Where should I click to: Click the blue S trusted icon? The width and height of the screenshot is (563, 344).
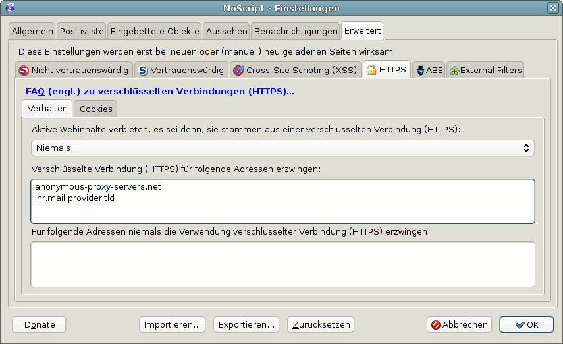coord(143,70)
